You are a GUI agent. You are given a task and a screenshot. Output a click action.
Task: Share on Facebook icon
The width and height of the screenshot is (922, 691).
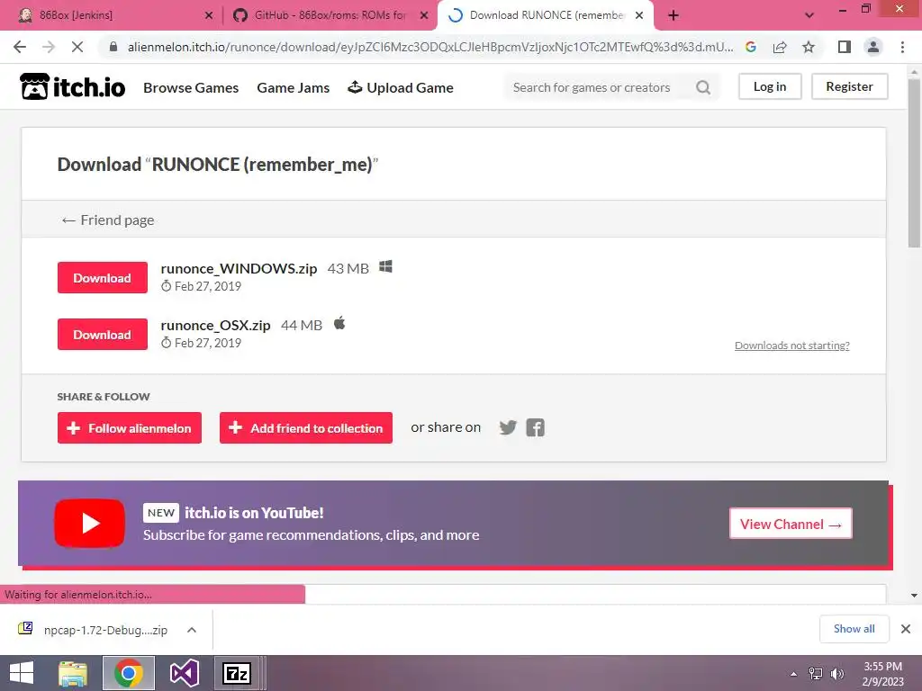click(x=535, y=427)
